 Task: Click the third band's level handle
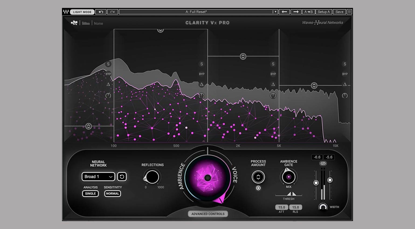click(243, 56)
